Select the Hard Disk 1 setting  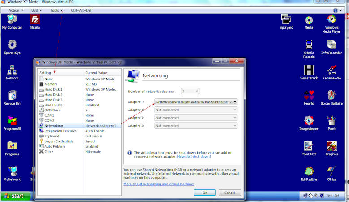click(x=80, y=89)
